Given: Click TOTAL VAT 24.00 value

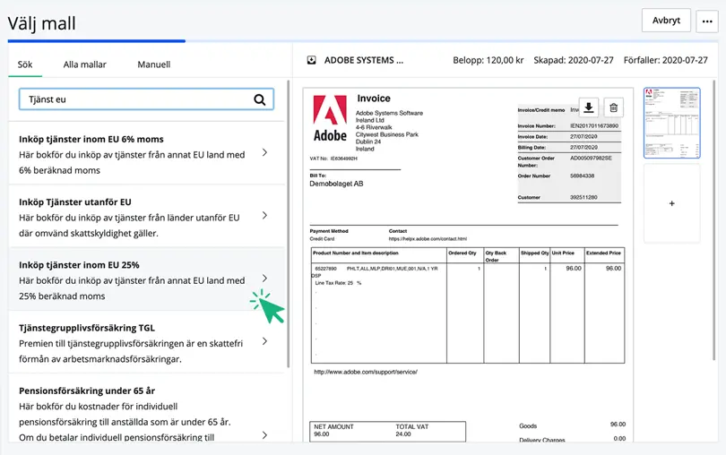Looking at the screenshot, I should coord(411,431).
